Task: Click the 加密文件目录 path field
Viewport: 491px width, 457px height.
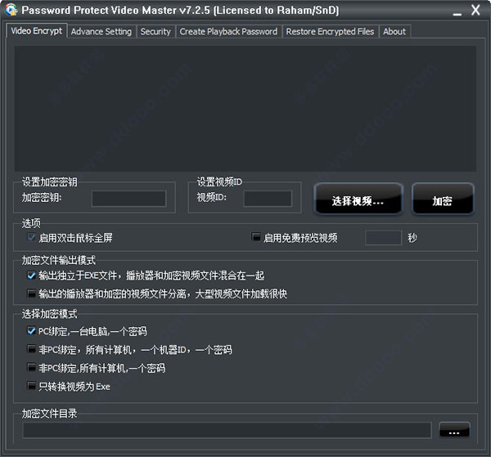Action: click(x=227, y=430)
